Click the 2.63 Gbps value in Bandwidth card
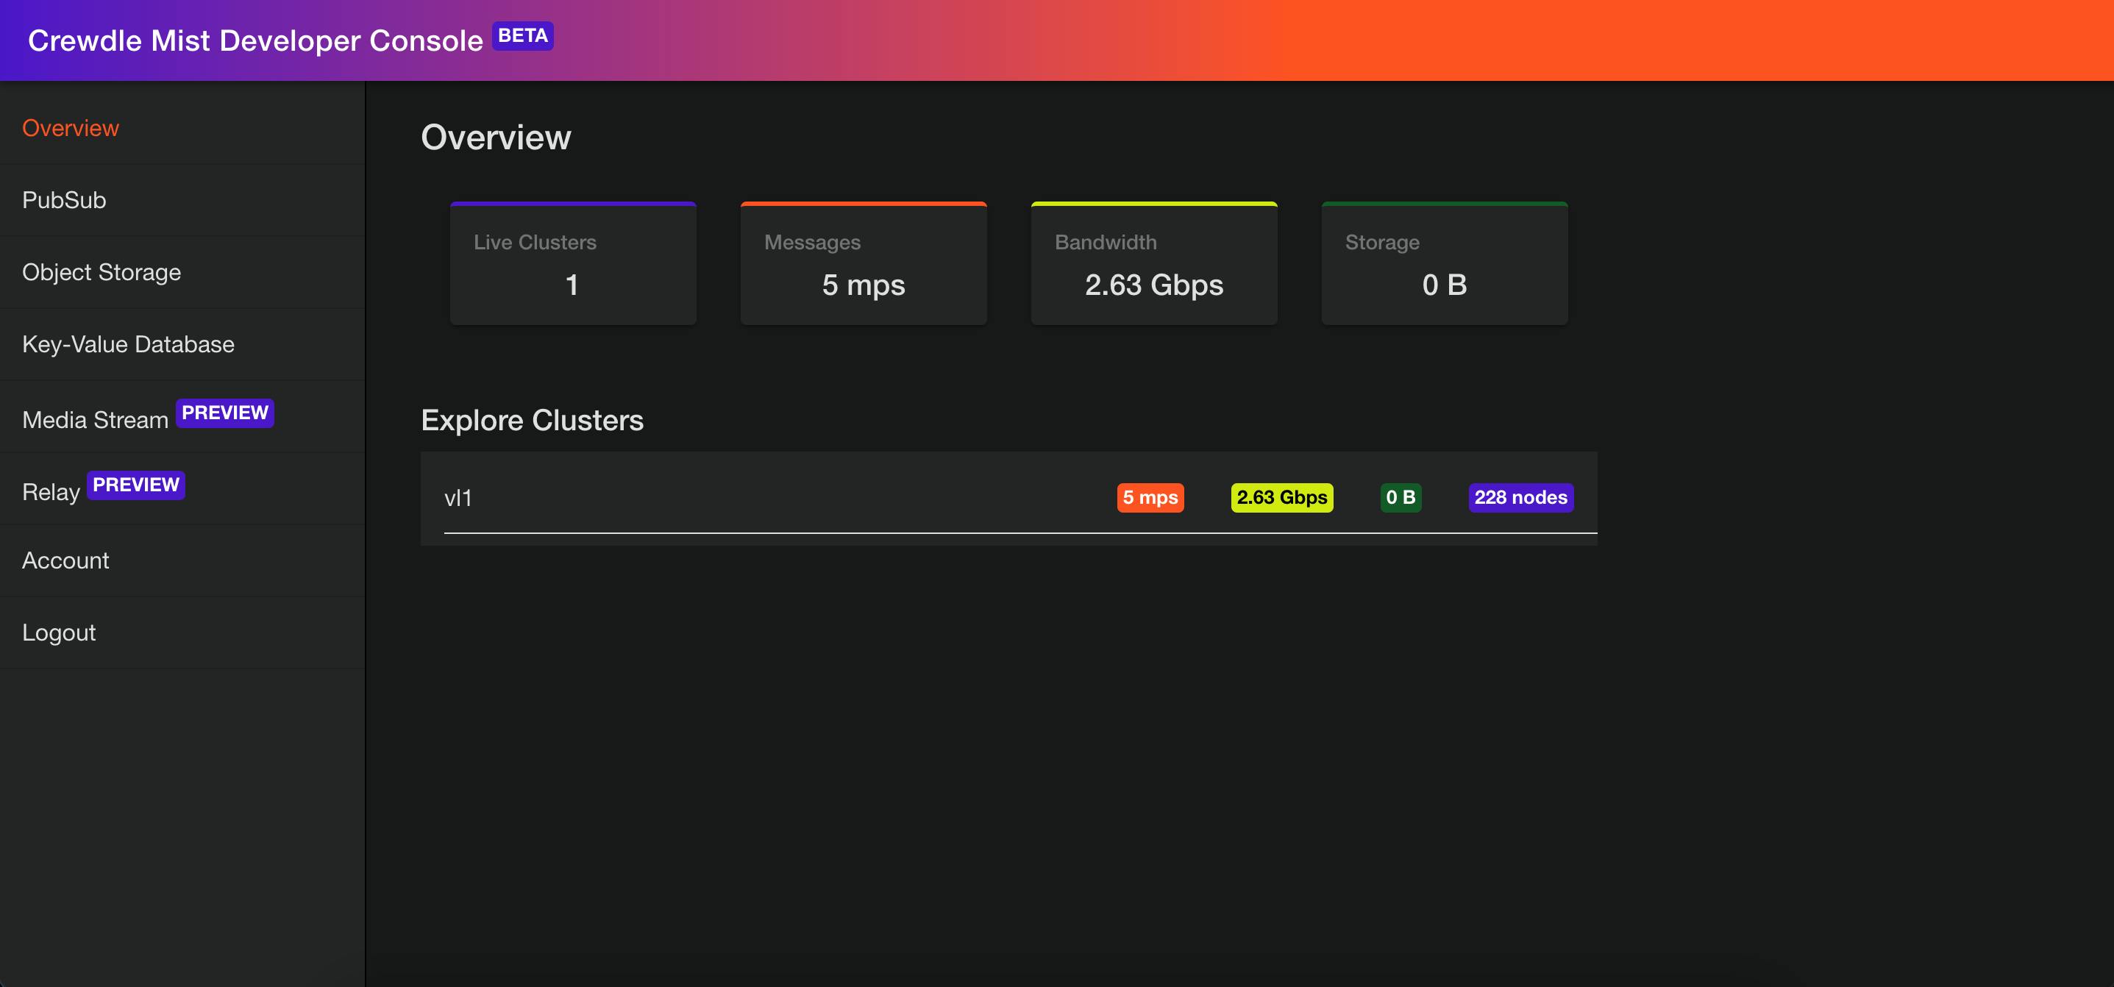The width and height of the screenshot is (2114, 987). pos(1154,285)
